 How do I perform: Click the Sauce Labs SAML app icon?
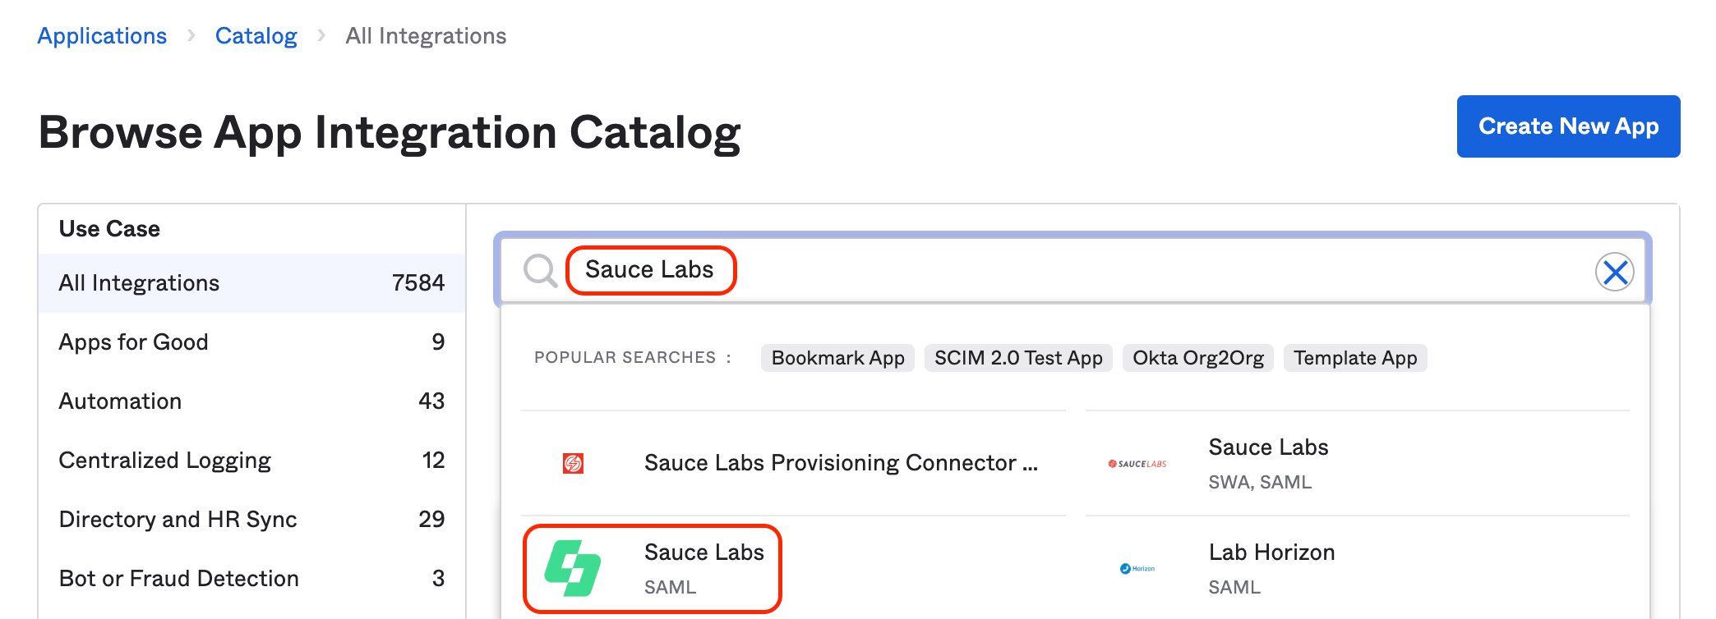click(573, 568)
